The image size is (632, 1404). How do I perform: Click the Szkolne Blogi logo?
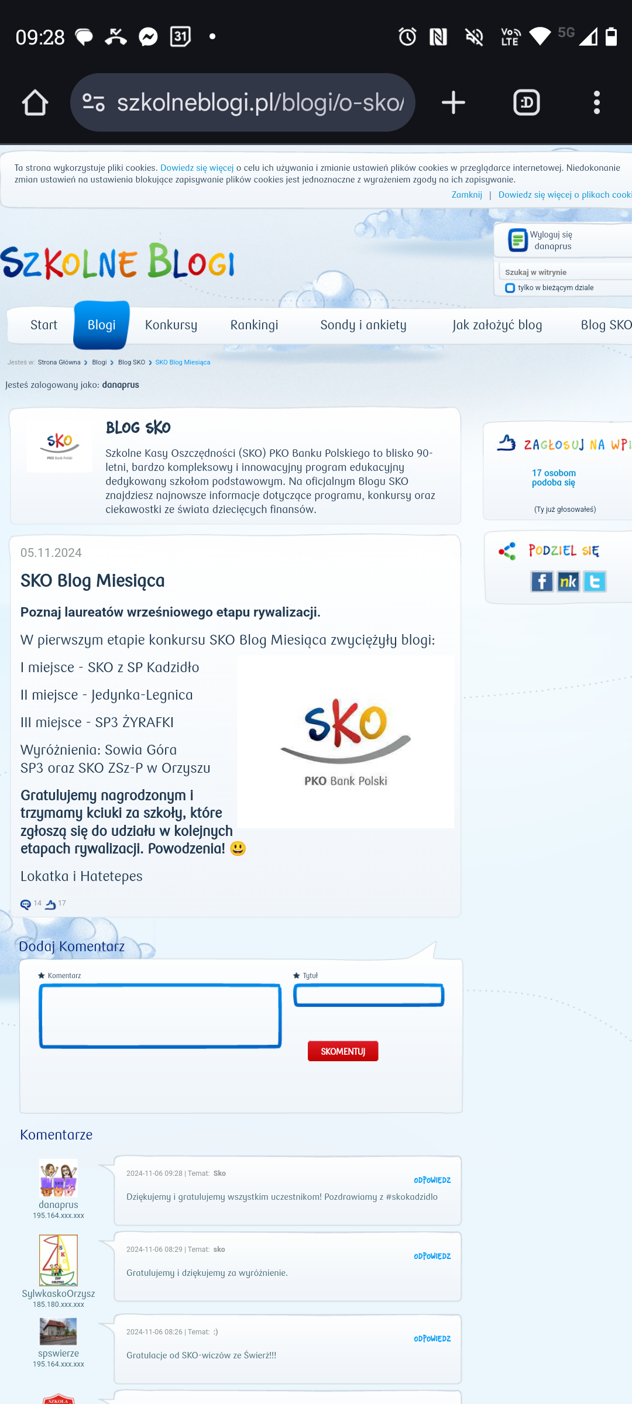[117, 261]
